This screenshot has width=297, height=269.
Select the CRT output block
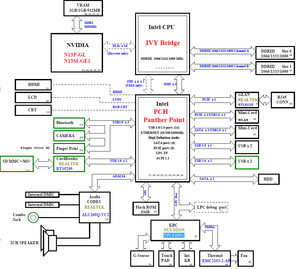point(33,110)
